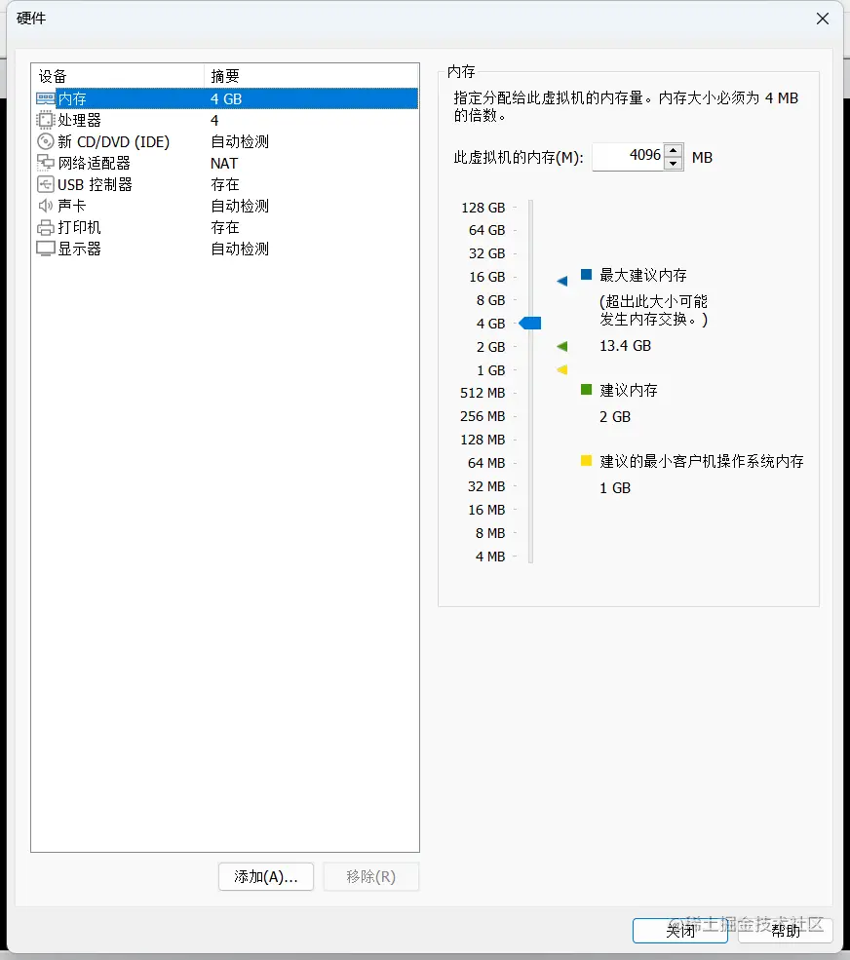Click the 64 MB slider label
The image size is (850, 960).
pos(486,463)
